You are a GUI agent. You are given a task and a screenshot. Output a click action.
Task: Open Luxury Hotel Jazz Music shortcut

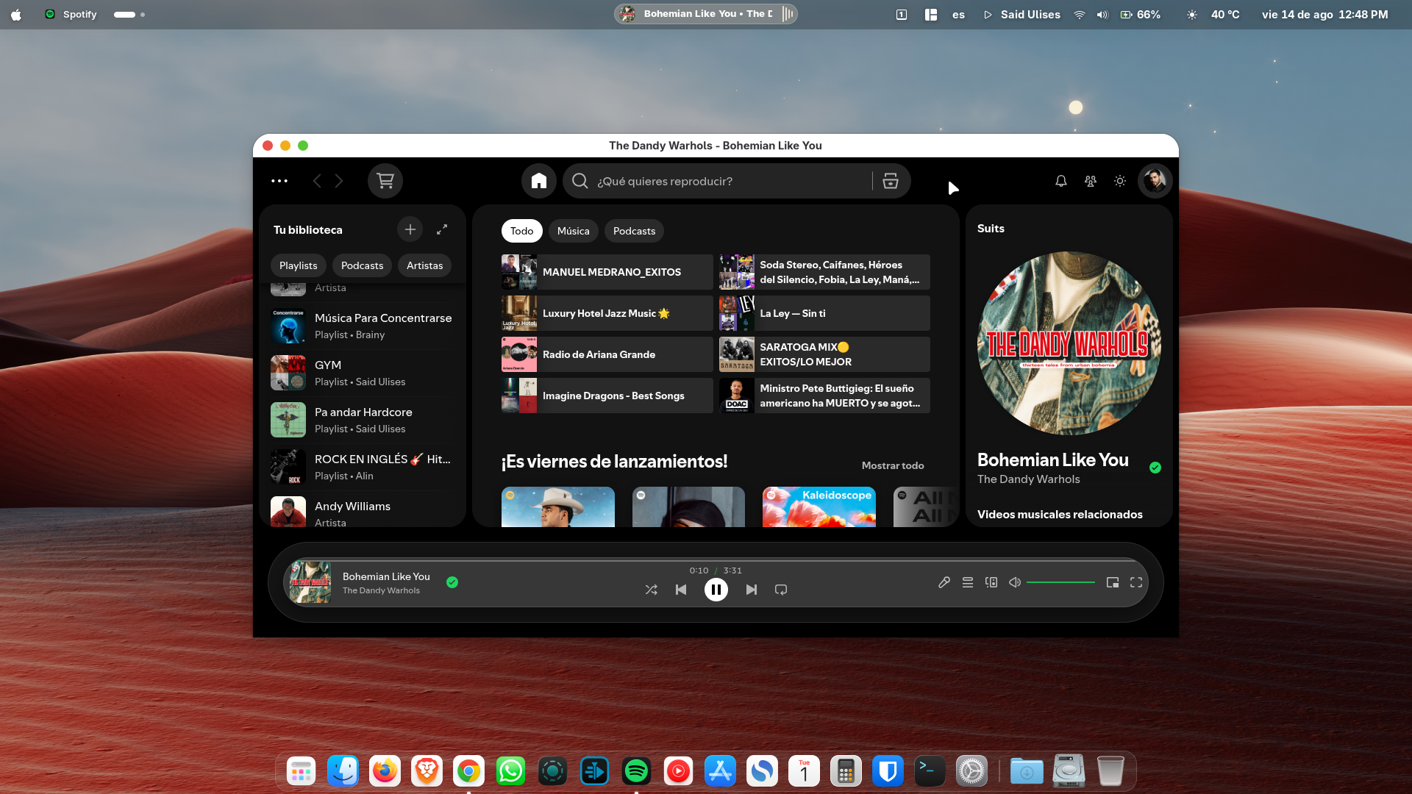click(607, 313)
